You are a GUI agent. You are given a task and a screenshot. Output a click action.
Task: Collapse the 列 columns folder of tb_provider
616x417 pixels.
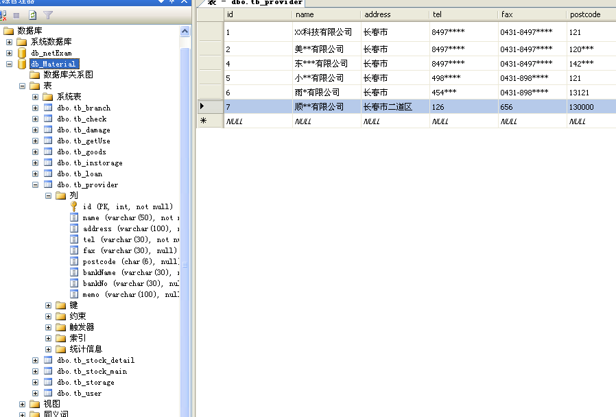coord(47,195)
